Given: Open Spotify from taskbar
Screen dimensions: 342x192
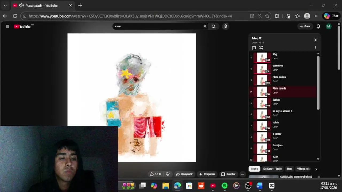Looking at the screenshot, I should (x=225, y=186).
